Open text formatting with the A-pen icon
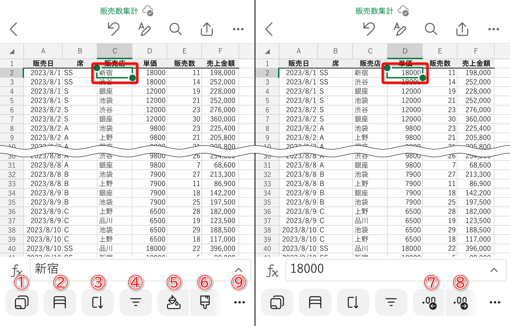Screen dimensions: 510x326 (x=144, y=29)
